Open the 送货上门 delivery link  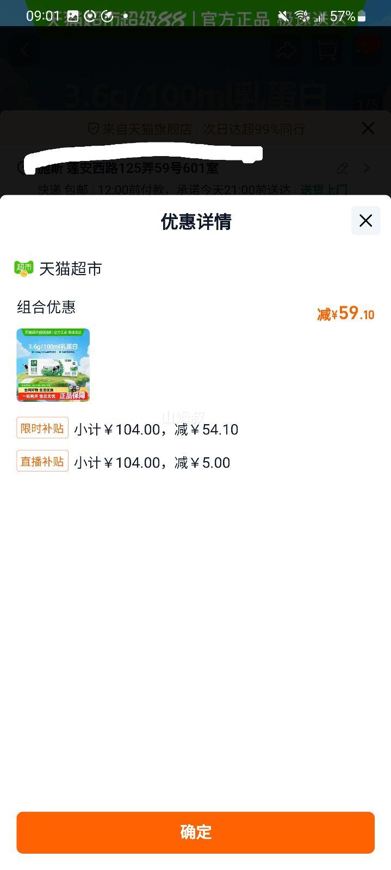[x=324, y=189]
